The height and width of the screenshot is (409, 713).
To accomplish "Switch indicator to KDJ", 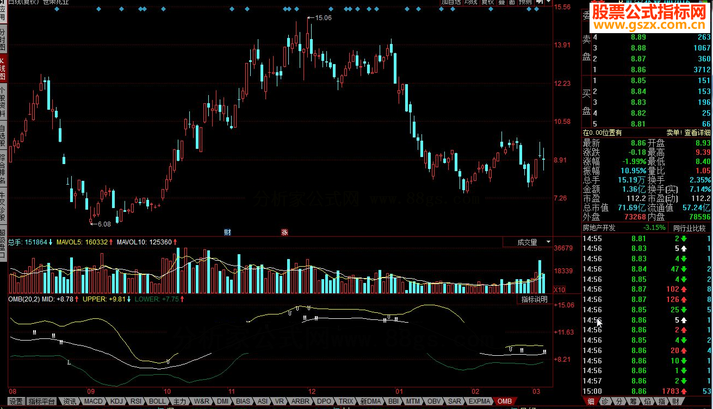I will [116, 402].
